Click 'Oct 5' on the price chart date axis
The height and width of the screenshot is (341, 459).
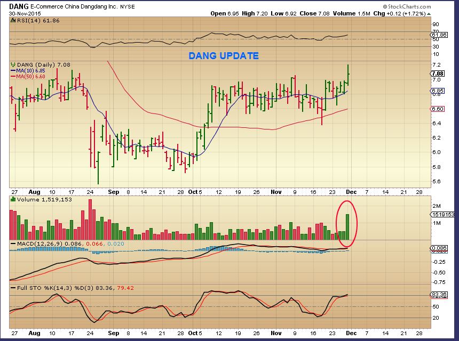(x=195, y=192)
